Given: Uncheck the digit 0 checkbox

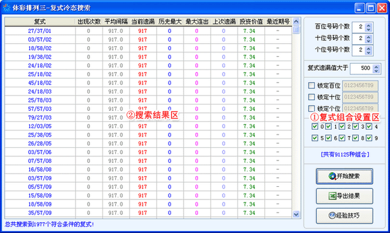Looking at the screenshot, I should 314,126.
